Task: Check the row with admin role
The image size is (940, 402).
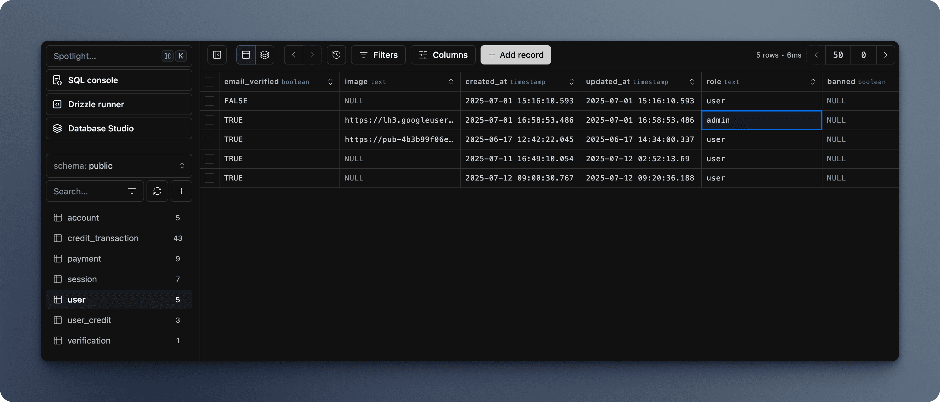Action: point(210,120)
